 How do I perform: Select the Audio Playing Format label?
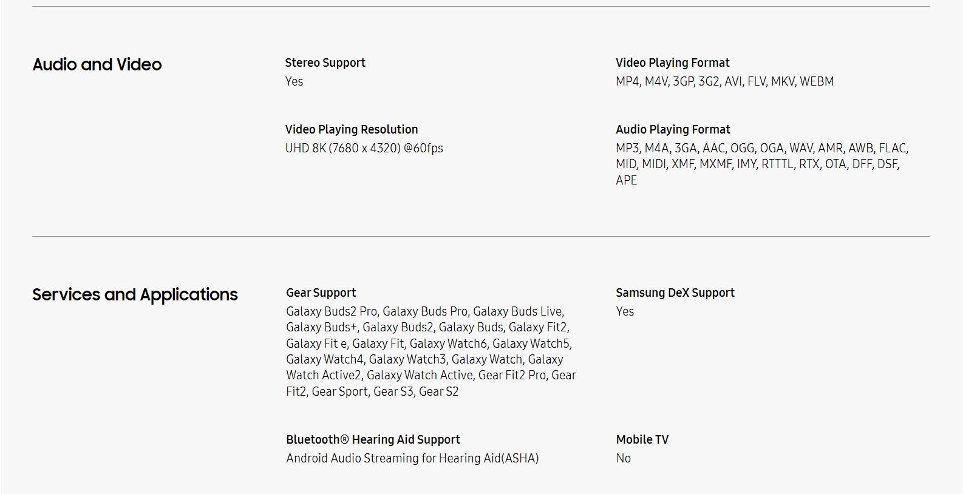coord(673,129)
